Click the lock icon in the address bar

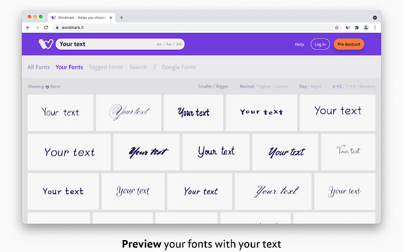tap(57, 28)
